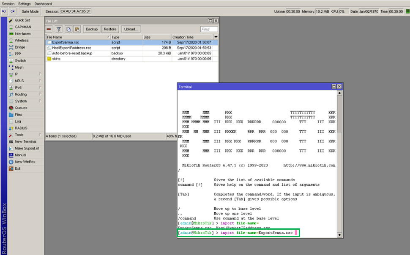The height and width of the screenshot is (255, 410).
Task: Open Bridge from the sidebar
Action: click(x=26, y=47)
